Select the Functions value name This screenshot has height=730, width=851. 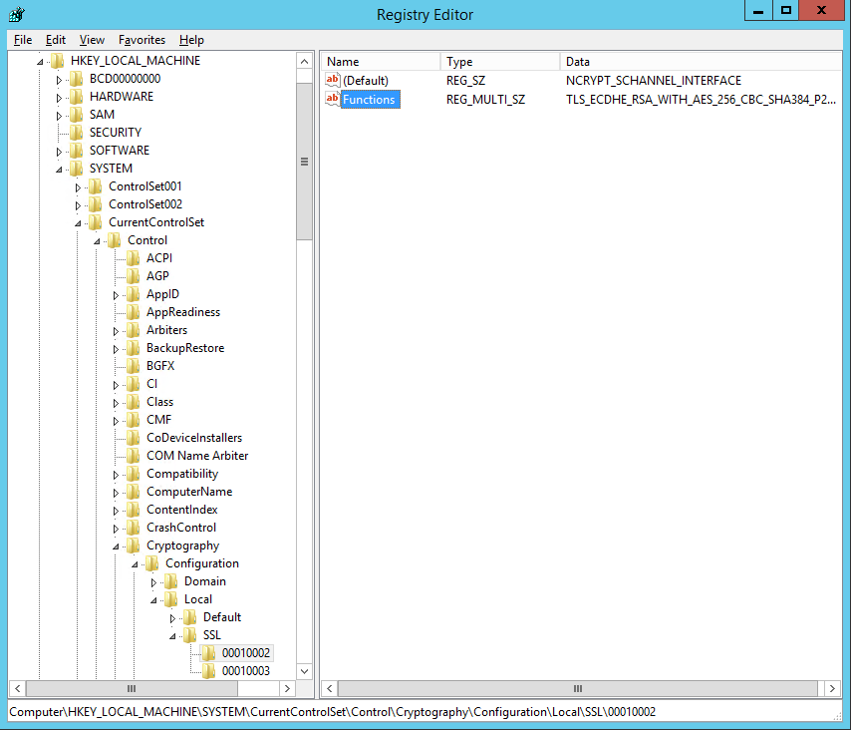pyautogui.click(x=369, y=100)
